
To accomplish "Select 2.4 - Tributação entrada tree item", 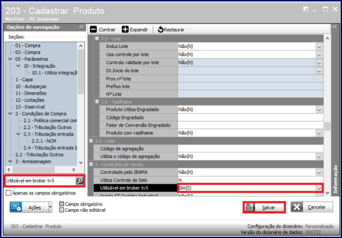I will coord(50,148).
